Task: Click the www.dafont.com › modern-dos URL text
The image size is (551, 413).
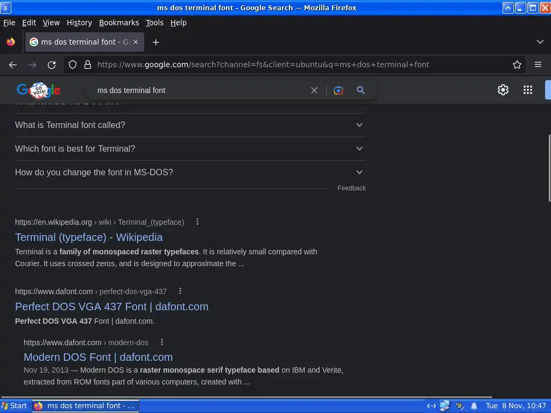Action: (86, 343)
